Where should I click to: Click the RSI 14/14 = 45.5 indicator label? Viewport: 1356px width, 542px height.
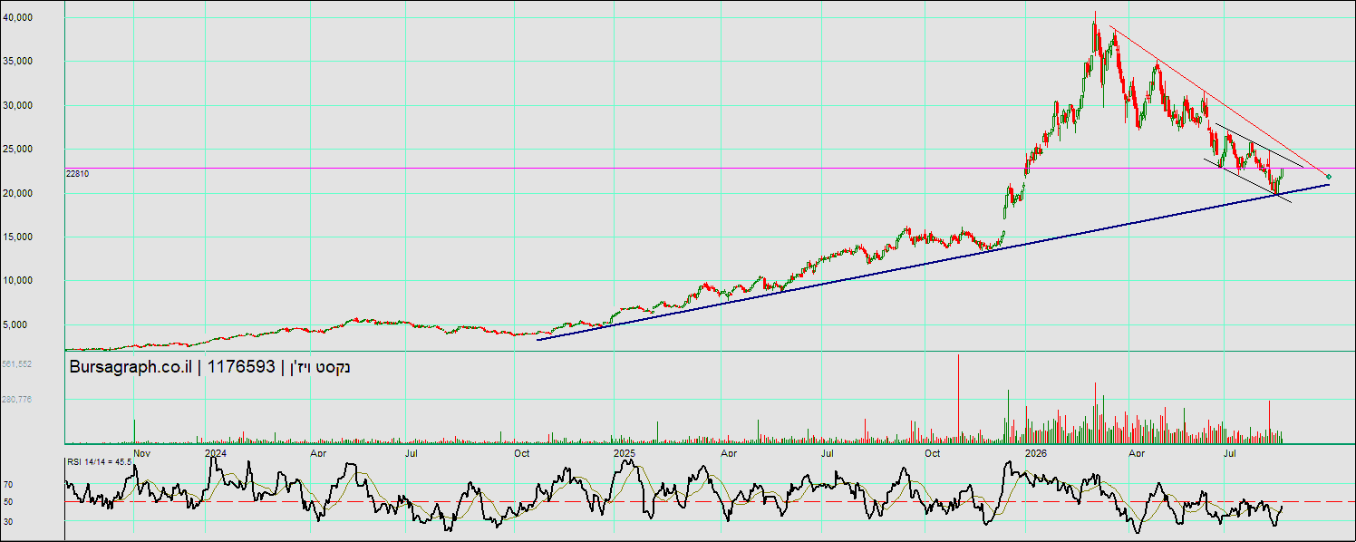pyautogui.click(x=99, y=461)
